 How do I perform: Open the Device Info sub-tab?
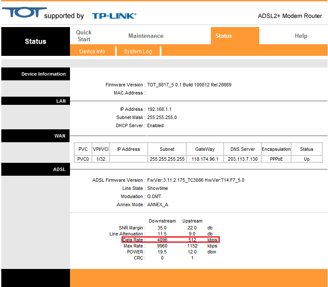point(92,51)
